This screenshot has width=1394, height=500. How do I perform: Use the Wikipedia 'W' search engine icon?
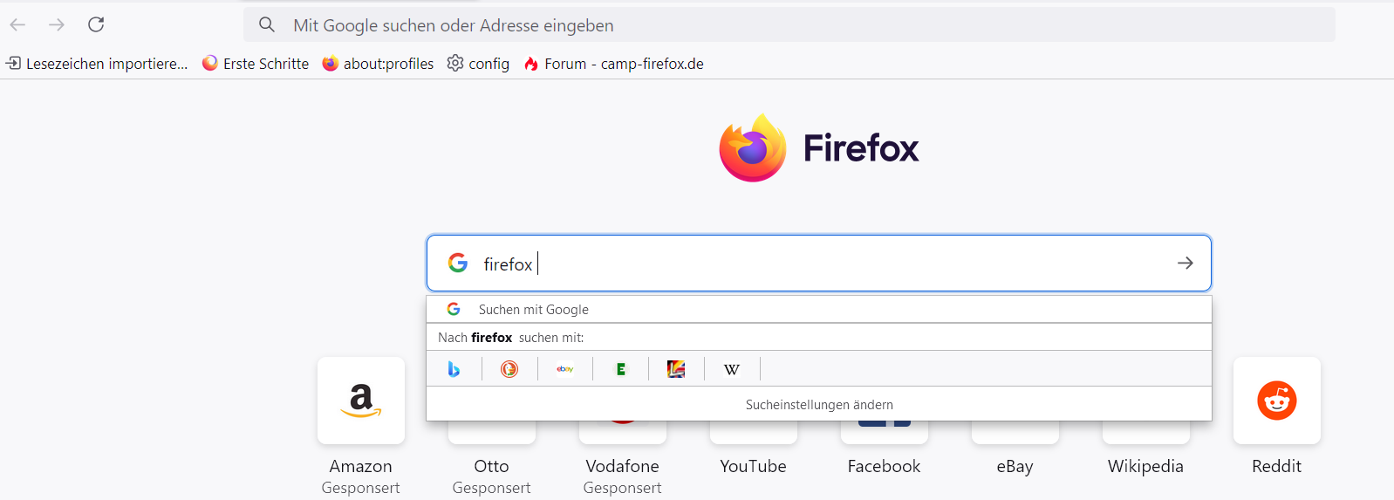pyautogui.click(x=732, y=369)
